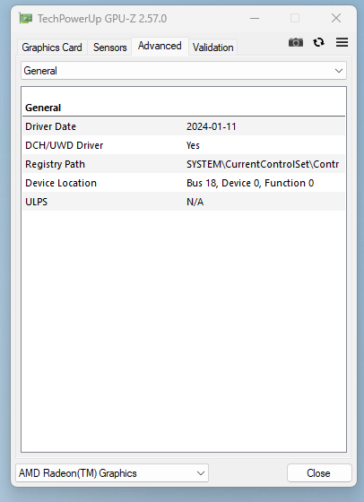The image size is (364, 502).
Task: Open the hamburger menu icon
Action: click(x=342, y=42)
